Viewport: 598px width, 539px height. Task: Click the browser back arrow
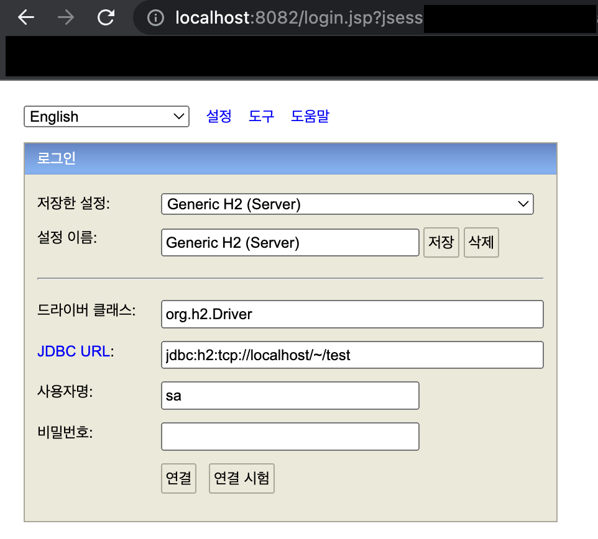pyautogui.click(x=25, y=17)
